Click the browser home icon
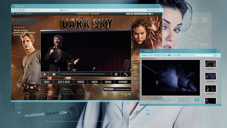The image size is (227, 128). coord(20,10)
